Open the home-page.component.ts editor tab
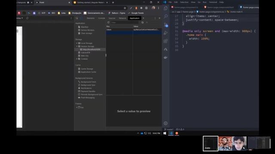275x154 pixels. [x=186, y=7]
